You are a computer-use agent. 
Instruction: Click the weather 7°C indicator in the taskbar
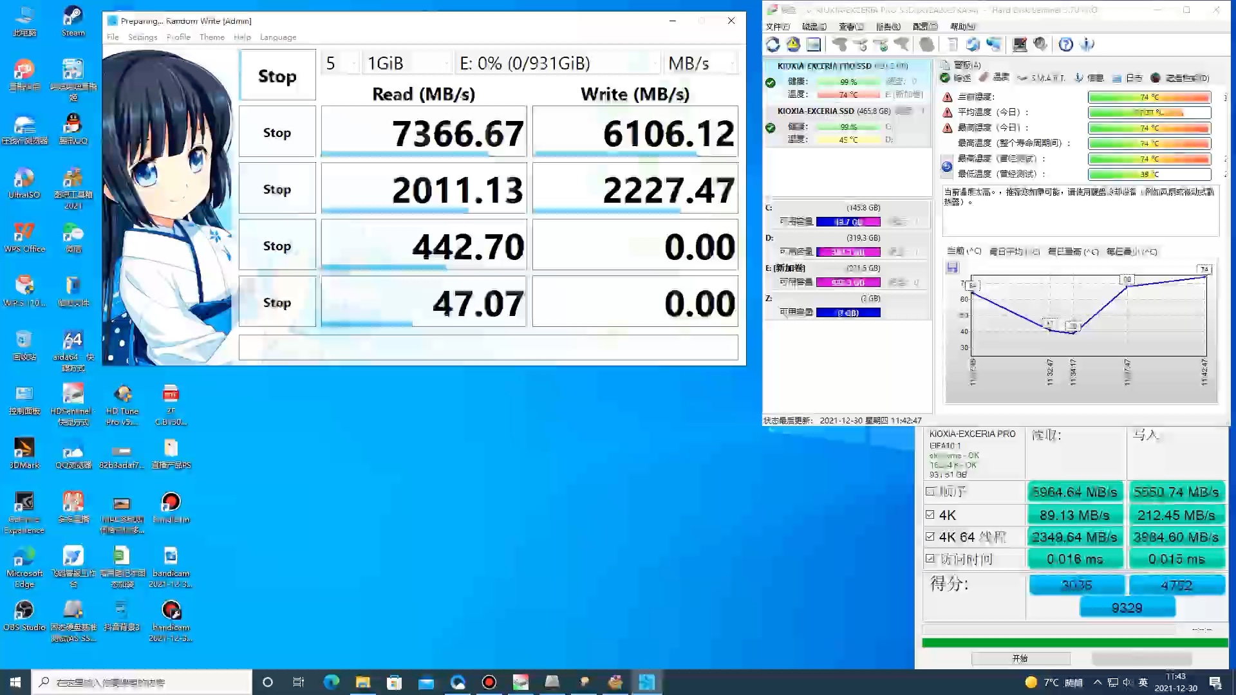pos(1053,682)
